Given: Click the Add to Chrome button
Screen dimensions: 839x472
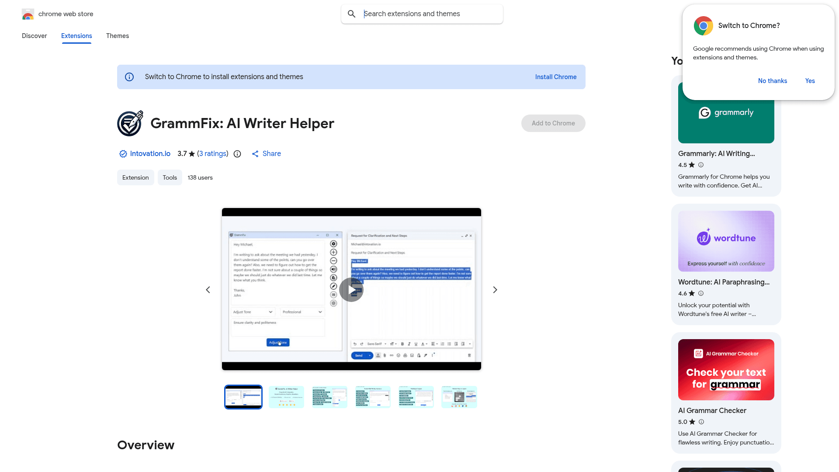Looking at the screenshot, I should [x=553, y=123].
